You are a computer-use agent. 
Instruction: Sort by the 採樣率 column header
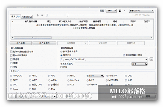point(133,21)
